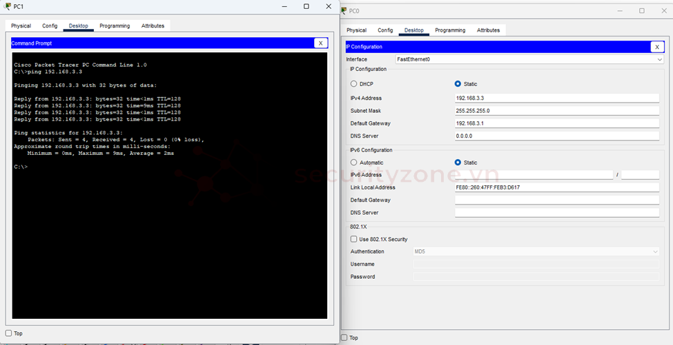Click the Subnet Mask field 255.255.255.0
The width and height of the screenshot is (673, 345).
[x=557, y=110]
